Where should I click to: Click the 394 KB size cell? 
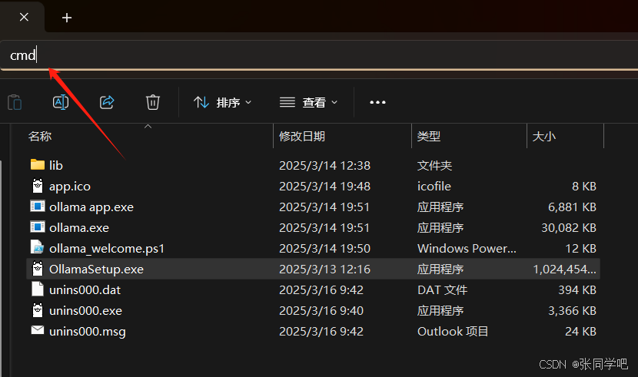pyautogui.click(x=577, y=289)
